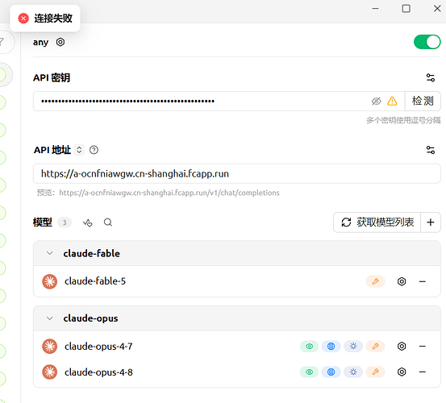446x403 pixels.
Task: Click claude-fable-5 model logo
Action: tap(50, 281)
